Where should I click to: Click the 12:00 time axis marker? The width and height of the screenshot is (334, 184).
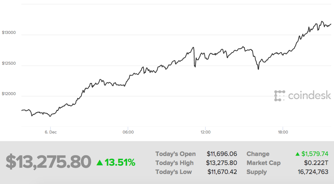click(x=205, y=132)
